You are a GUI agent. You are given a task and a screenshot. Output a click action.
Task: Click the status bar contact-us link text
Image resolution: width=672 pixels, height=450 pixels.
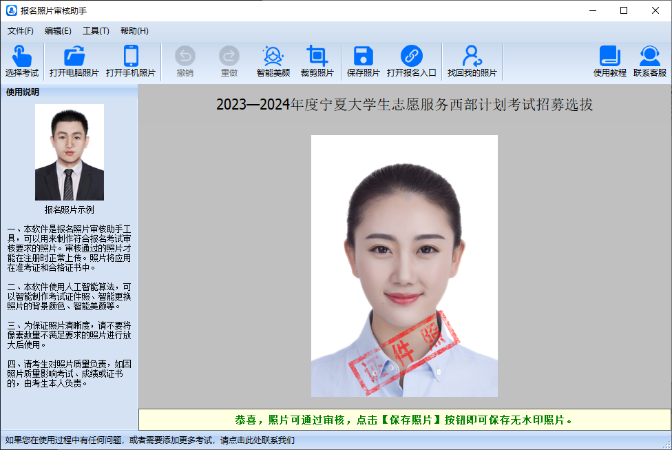150,440
